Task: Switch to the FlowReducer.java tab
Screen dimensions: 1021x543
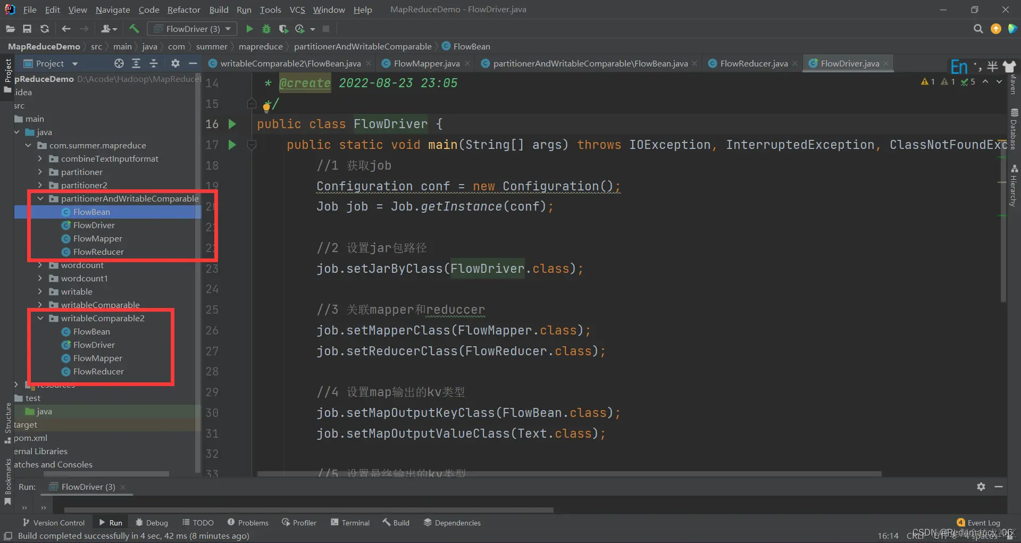Action: 754,63
